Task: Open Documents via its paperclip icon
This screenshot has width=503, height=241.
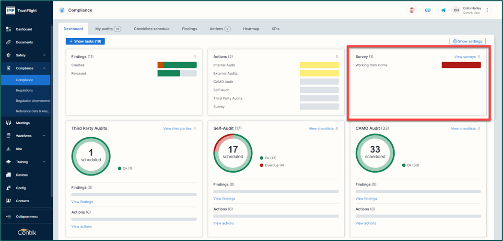Action: click(x=9, y=42)
